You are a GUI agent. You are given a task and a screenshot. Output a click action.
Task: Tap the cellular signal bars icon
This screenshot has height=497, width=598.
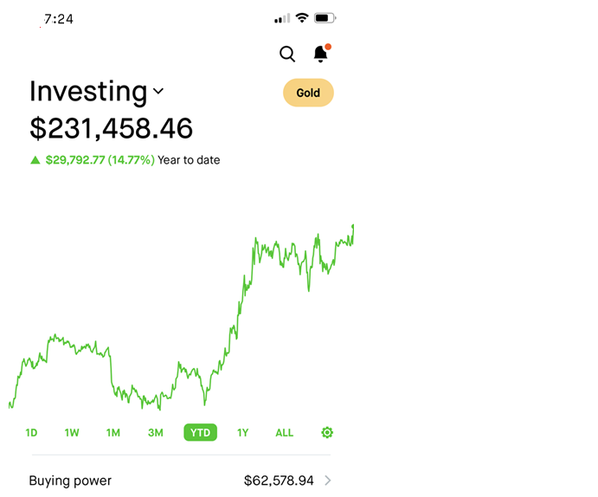(282, 18)
